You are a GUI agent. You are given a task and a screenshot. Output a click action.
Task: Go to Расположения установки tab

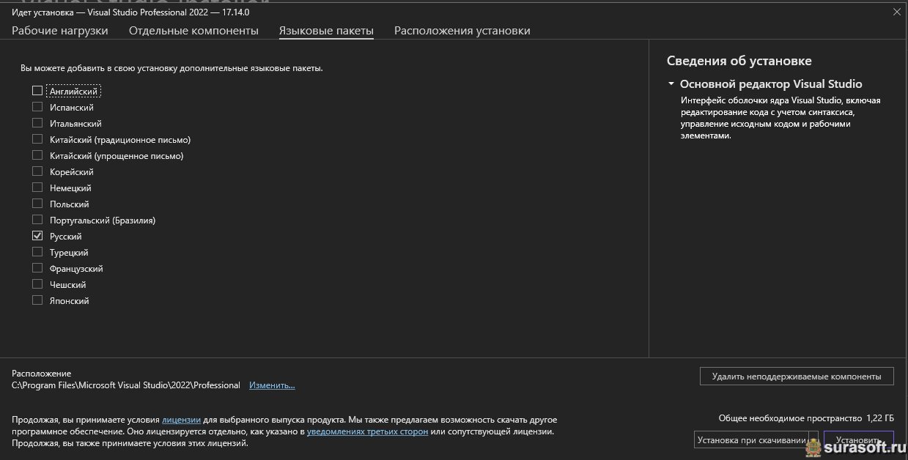tap(462, 31)
